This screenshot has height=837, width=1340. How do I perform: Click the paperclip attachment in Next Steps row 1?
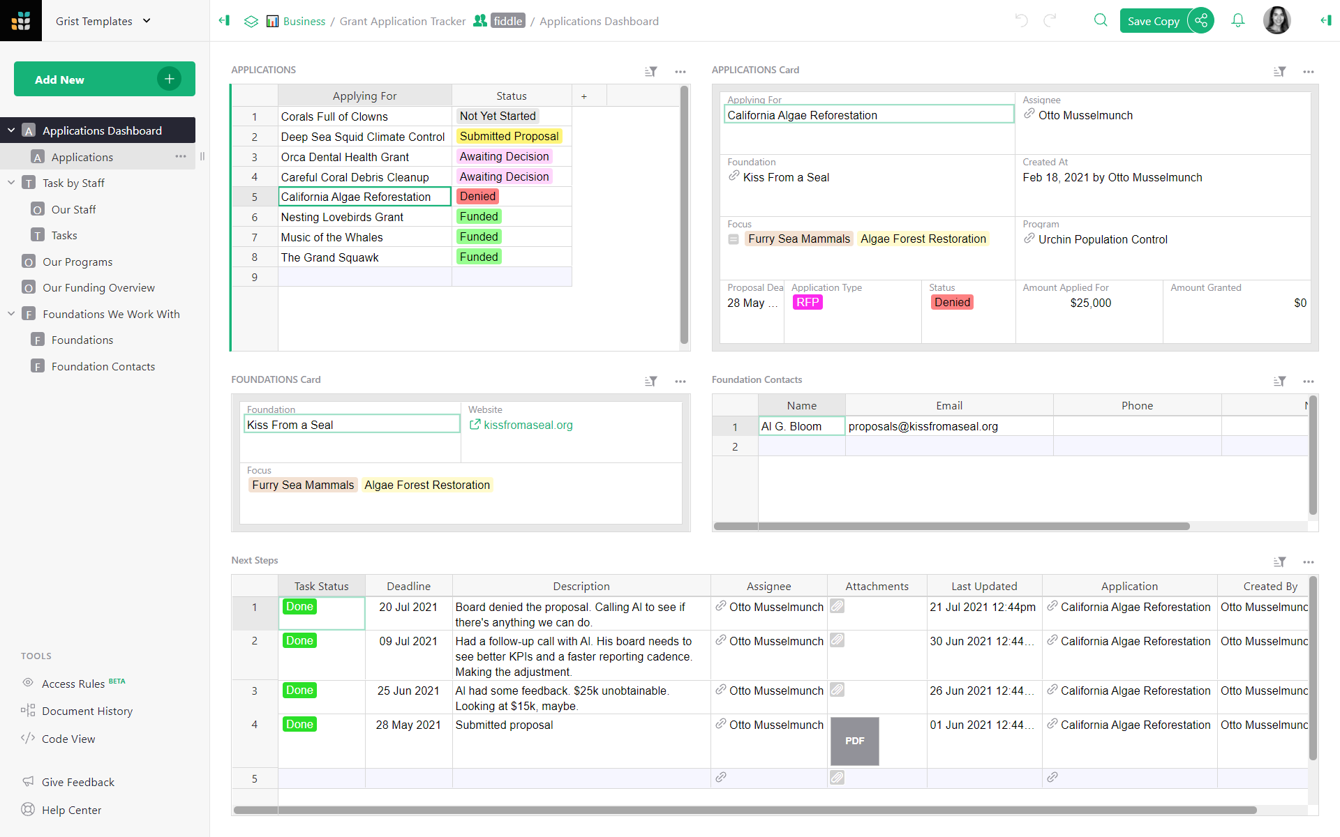click(837, 606)
